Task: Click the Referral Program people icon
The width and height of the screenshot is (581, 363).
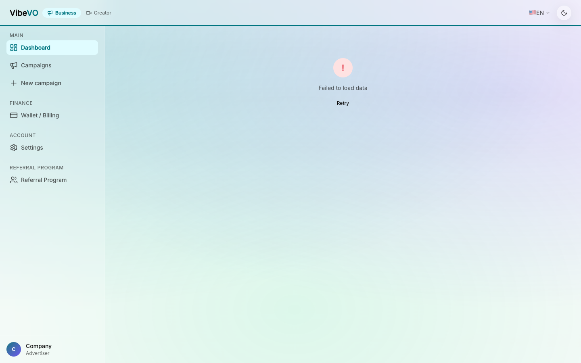Action: [x=14, y=180]
